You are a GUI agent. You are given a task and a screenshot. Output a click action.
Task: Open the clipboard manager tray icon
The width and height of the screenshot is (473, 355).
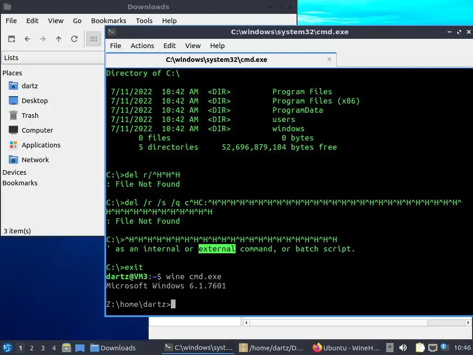pos(419,348)
